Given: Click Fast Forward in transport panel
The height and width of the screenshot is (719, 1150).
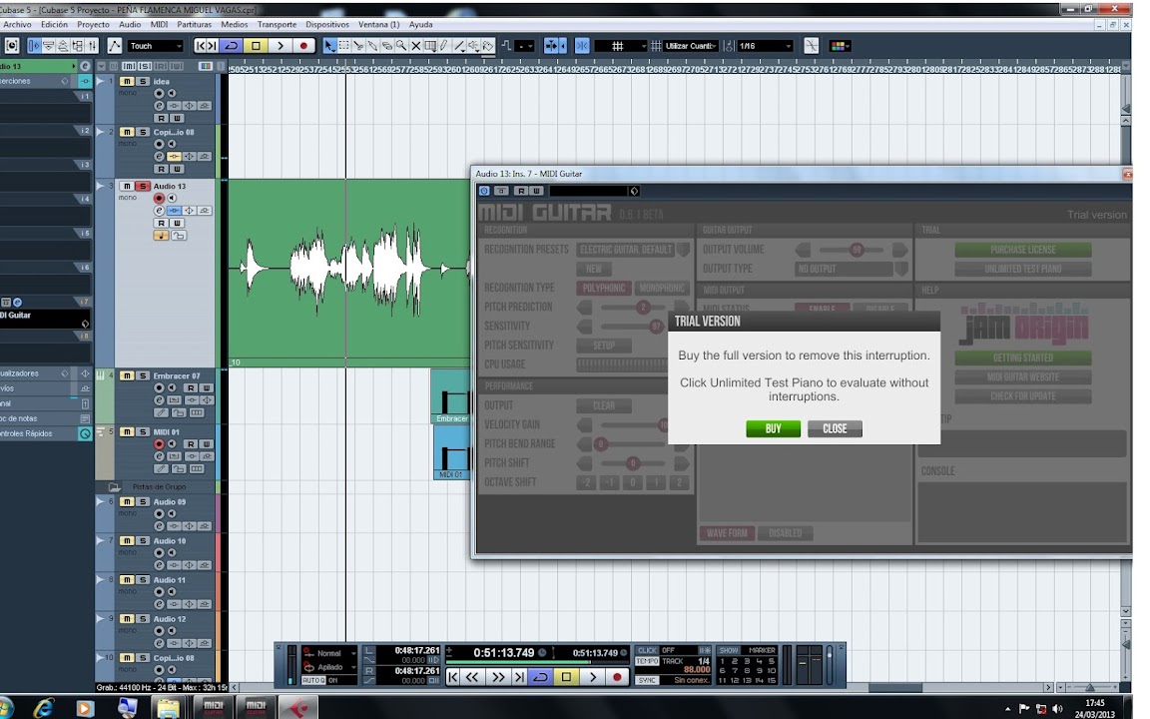Looking at the screenshot, I should (497, 677).
